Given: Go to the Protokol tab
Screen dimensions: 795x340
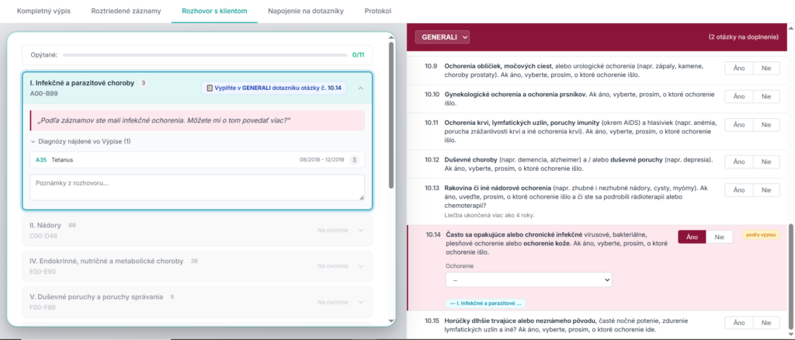Looking at the screenshot, I should click(x=378, y=11).
